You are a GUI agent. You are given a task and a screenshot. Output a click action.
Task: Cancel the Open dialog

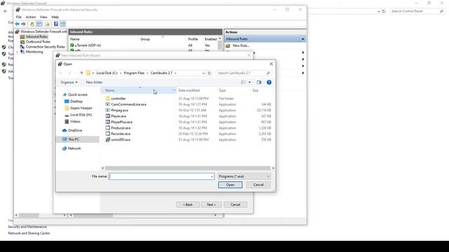(258, 185)
